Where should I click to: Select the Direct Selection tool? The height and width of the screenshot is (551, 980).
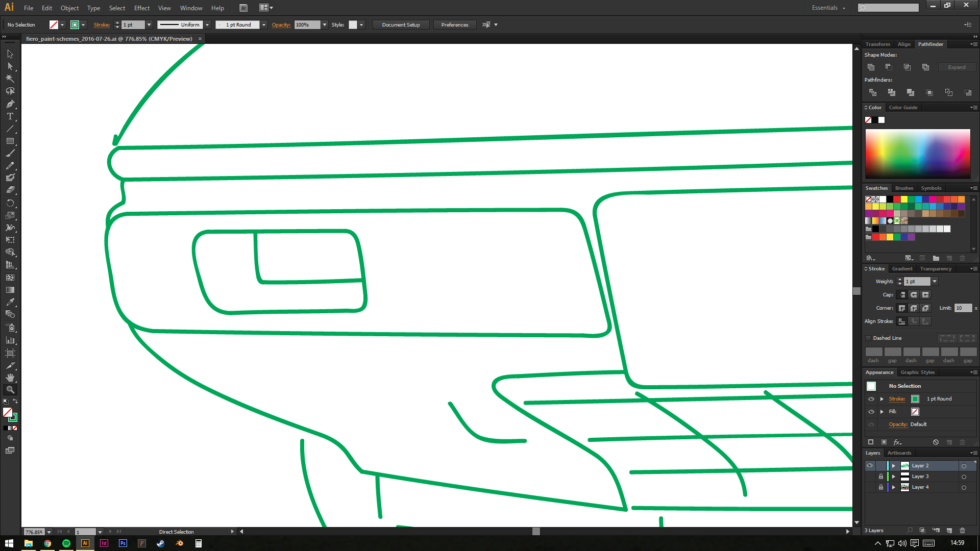pos(10,66)
